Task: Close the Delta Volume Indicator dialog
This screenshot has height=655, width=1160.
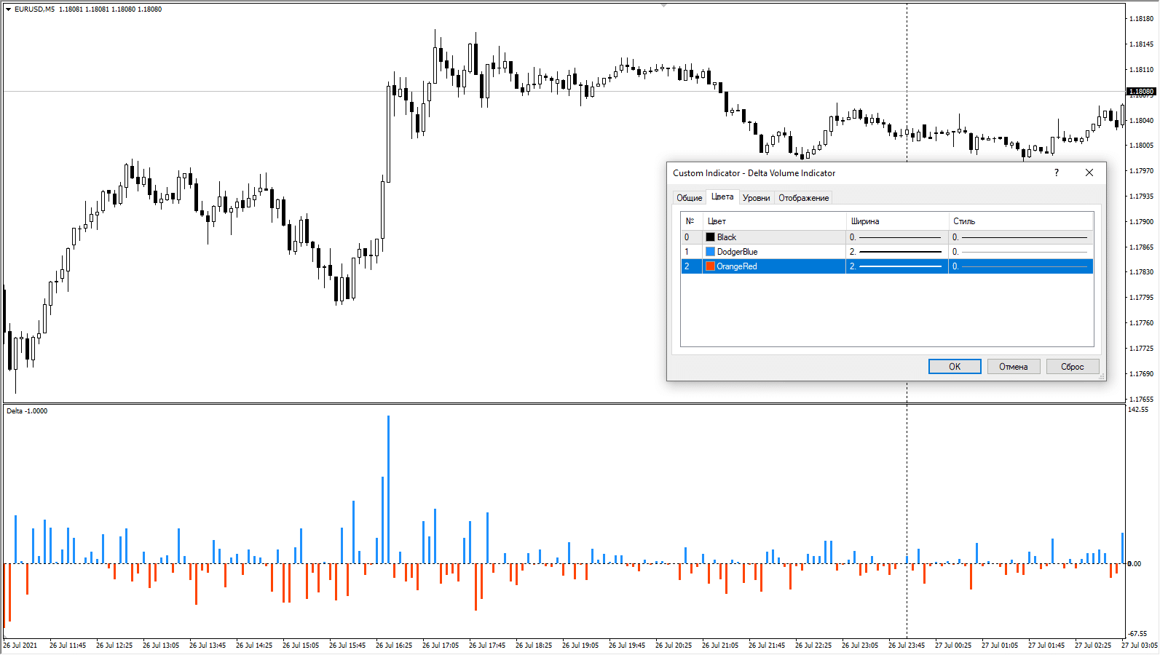Action: 1089,173
